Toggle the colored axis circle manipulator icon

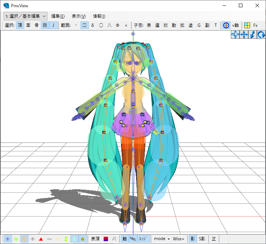(x=226, y=25)
